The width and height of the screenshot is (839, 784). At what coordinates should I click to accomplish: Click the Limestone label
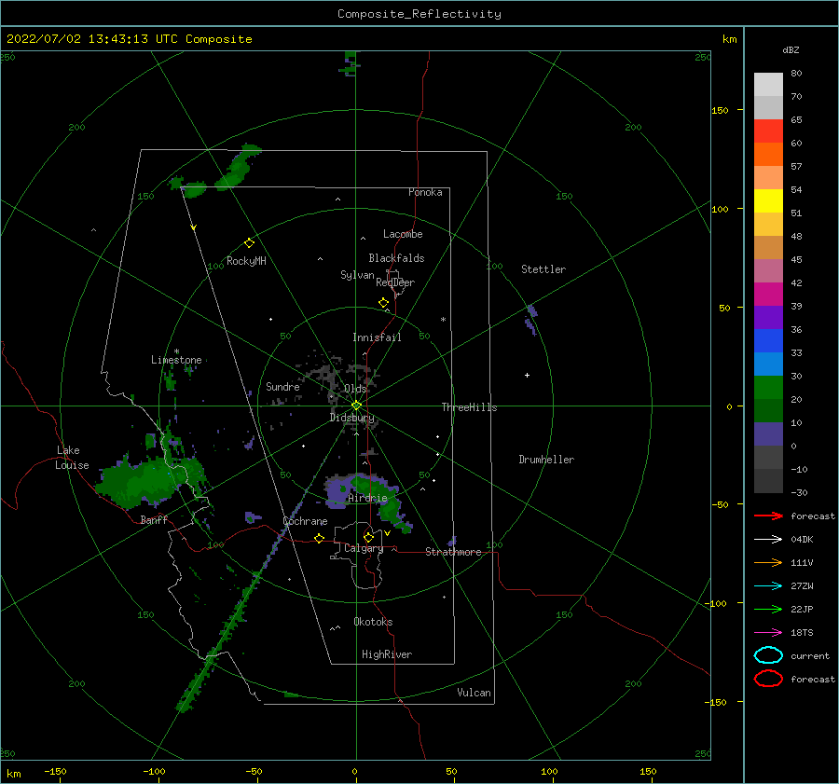pos(176,360)
